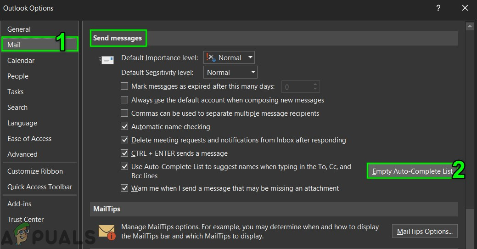Enable commas to separate multiple recipients

coord(124,113)
